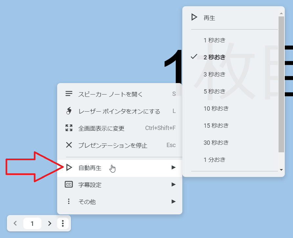
Task: Advance to next slide arrow
Action: click(x=50, y=223)
